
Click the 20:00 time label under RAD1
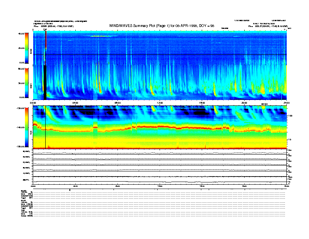pyautogui.click(x=244, y=103)
